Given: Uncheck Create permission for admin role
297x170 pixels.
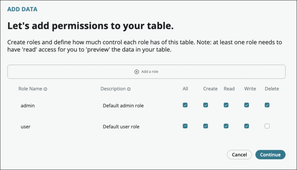Looking at the screenshot, I should [x=206, y=105].
